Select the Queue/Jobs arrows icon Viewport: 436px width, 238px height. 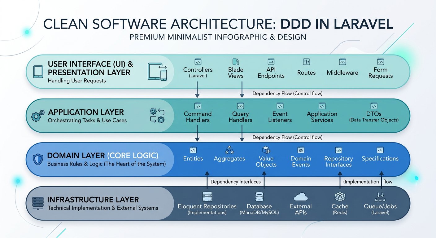click(x=380, y=197)
